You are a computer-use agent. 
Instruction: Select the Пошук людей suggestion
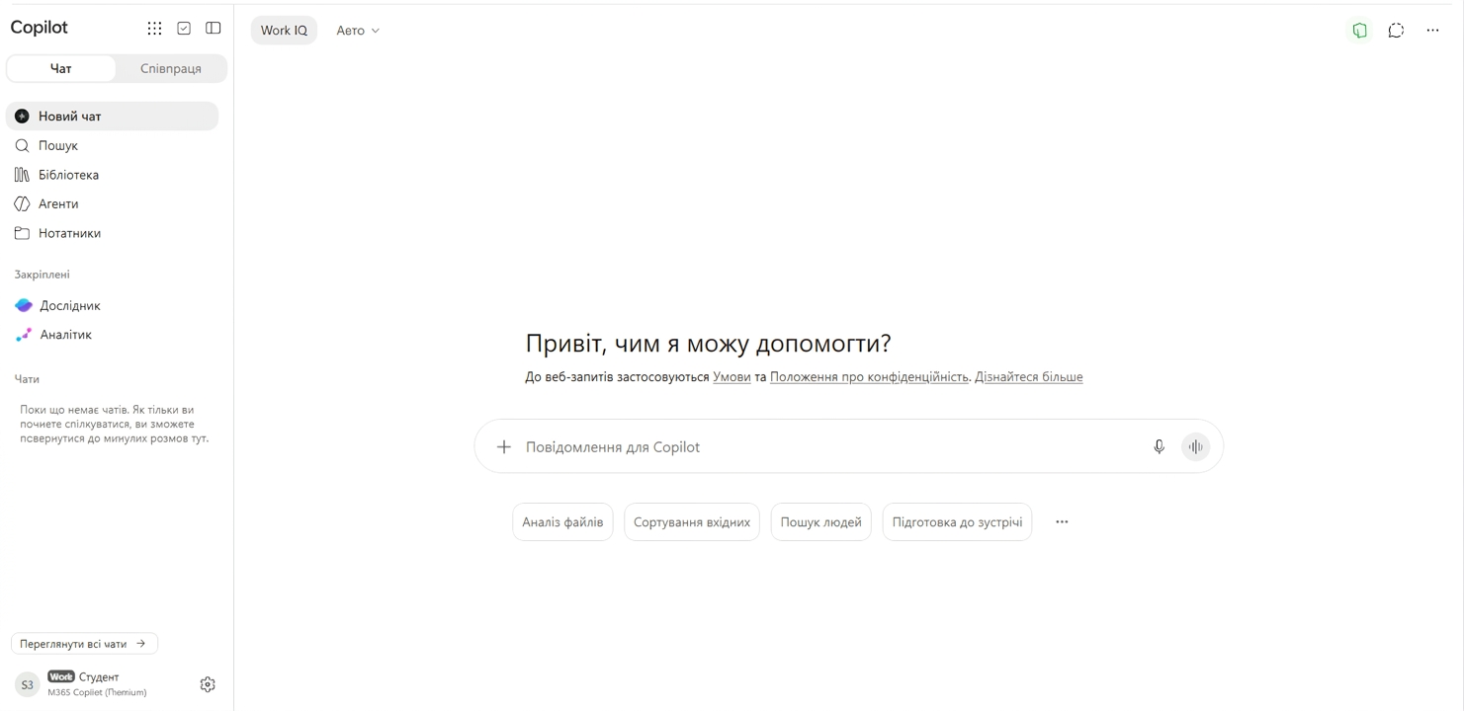[x=821, y=522]
